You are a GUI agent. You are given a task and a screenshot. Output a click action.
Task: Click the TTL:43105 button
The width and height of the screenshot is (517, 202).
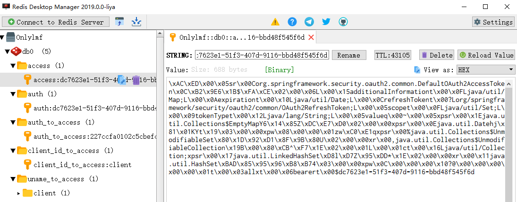(393, 55)
